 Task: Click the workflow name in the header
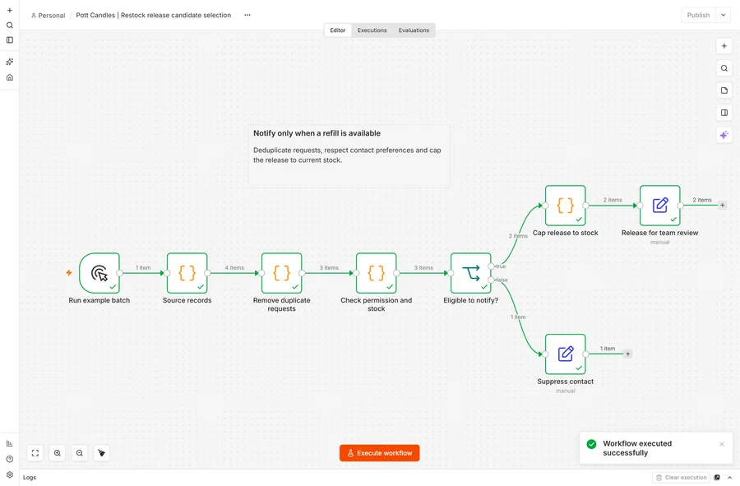click(x=154, y=15)
